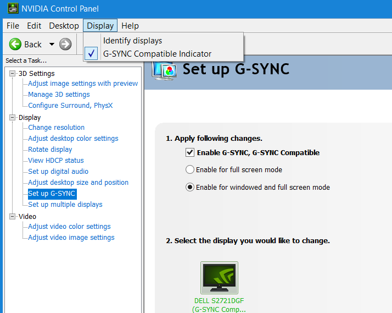
Task: Click the Video category label
Action: click(x=27, y=216)
